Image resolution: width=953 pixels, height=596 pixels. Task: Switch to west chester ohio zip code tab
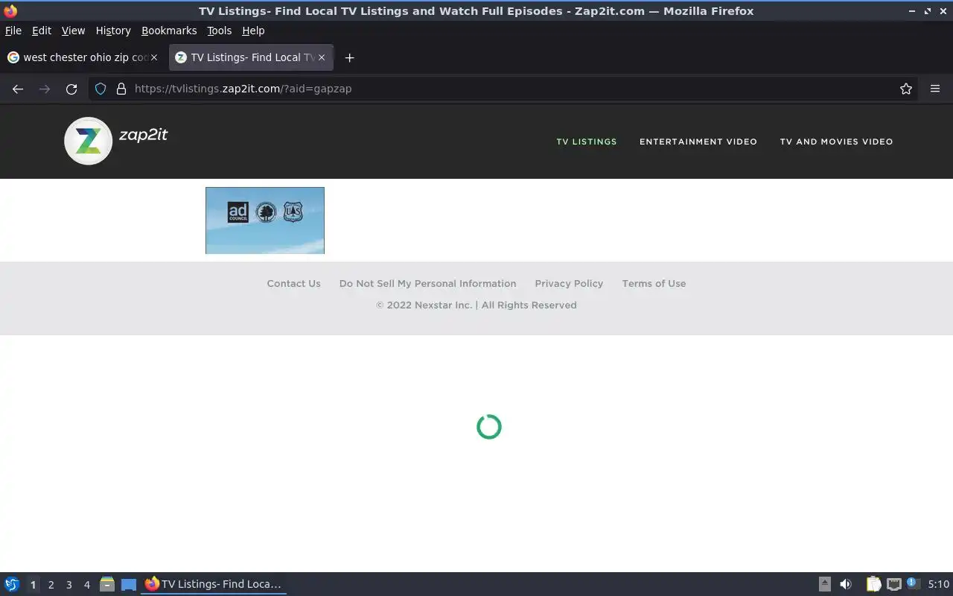click(x=83, y=57)
